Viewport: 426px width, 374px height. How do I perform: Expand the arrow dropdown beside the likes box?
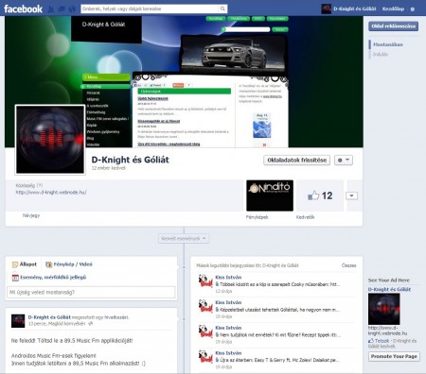(x=351, y=195)
